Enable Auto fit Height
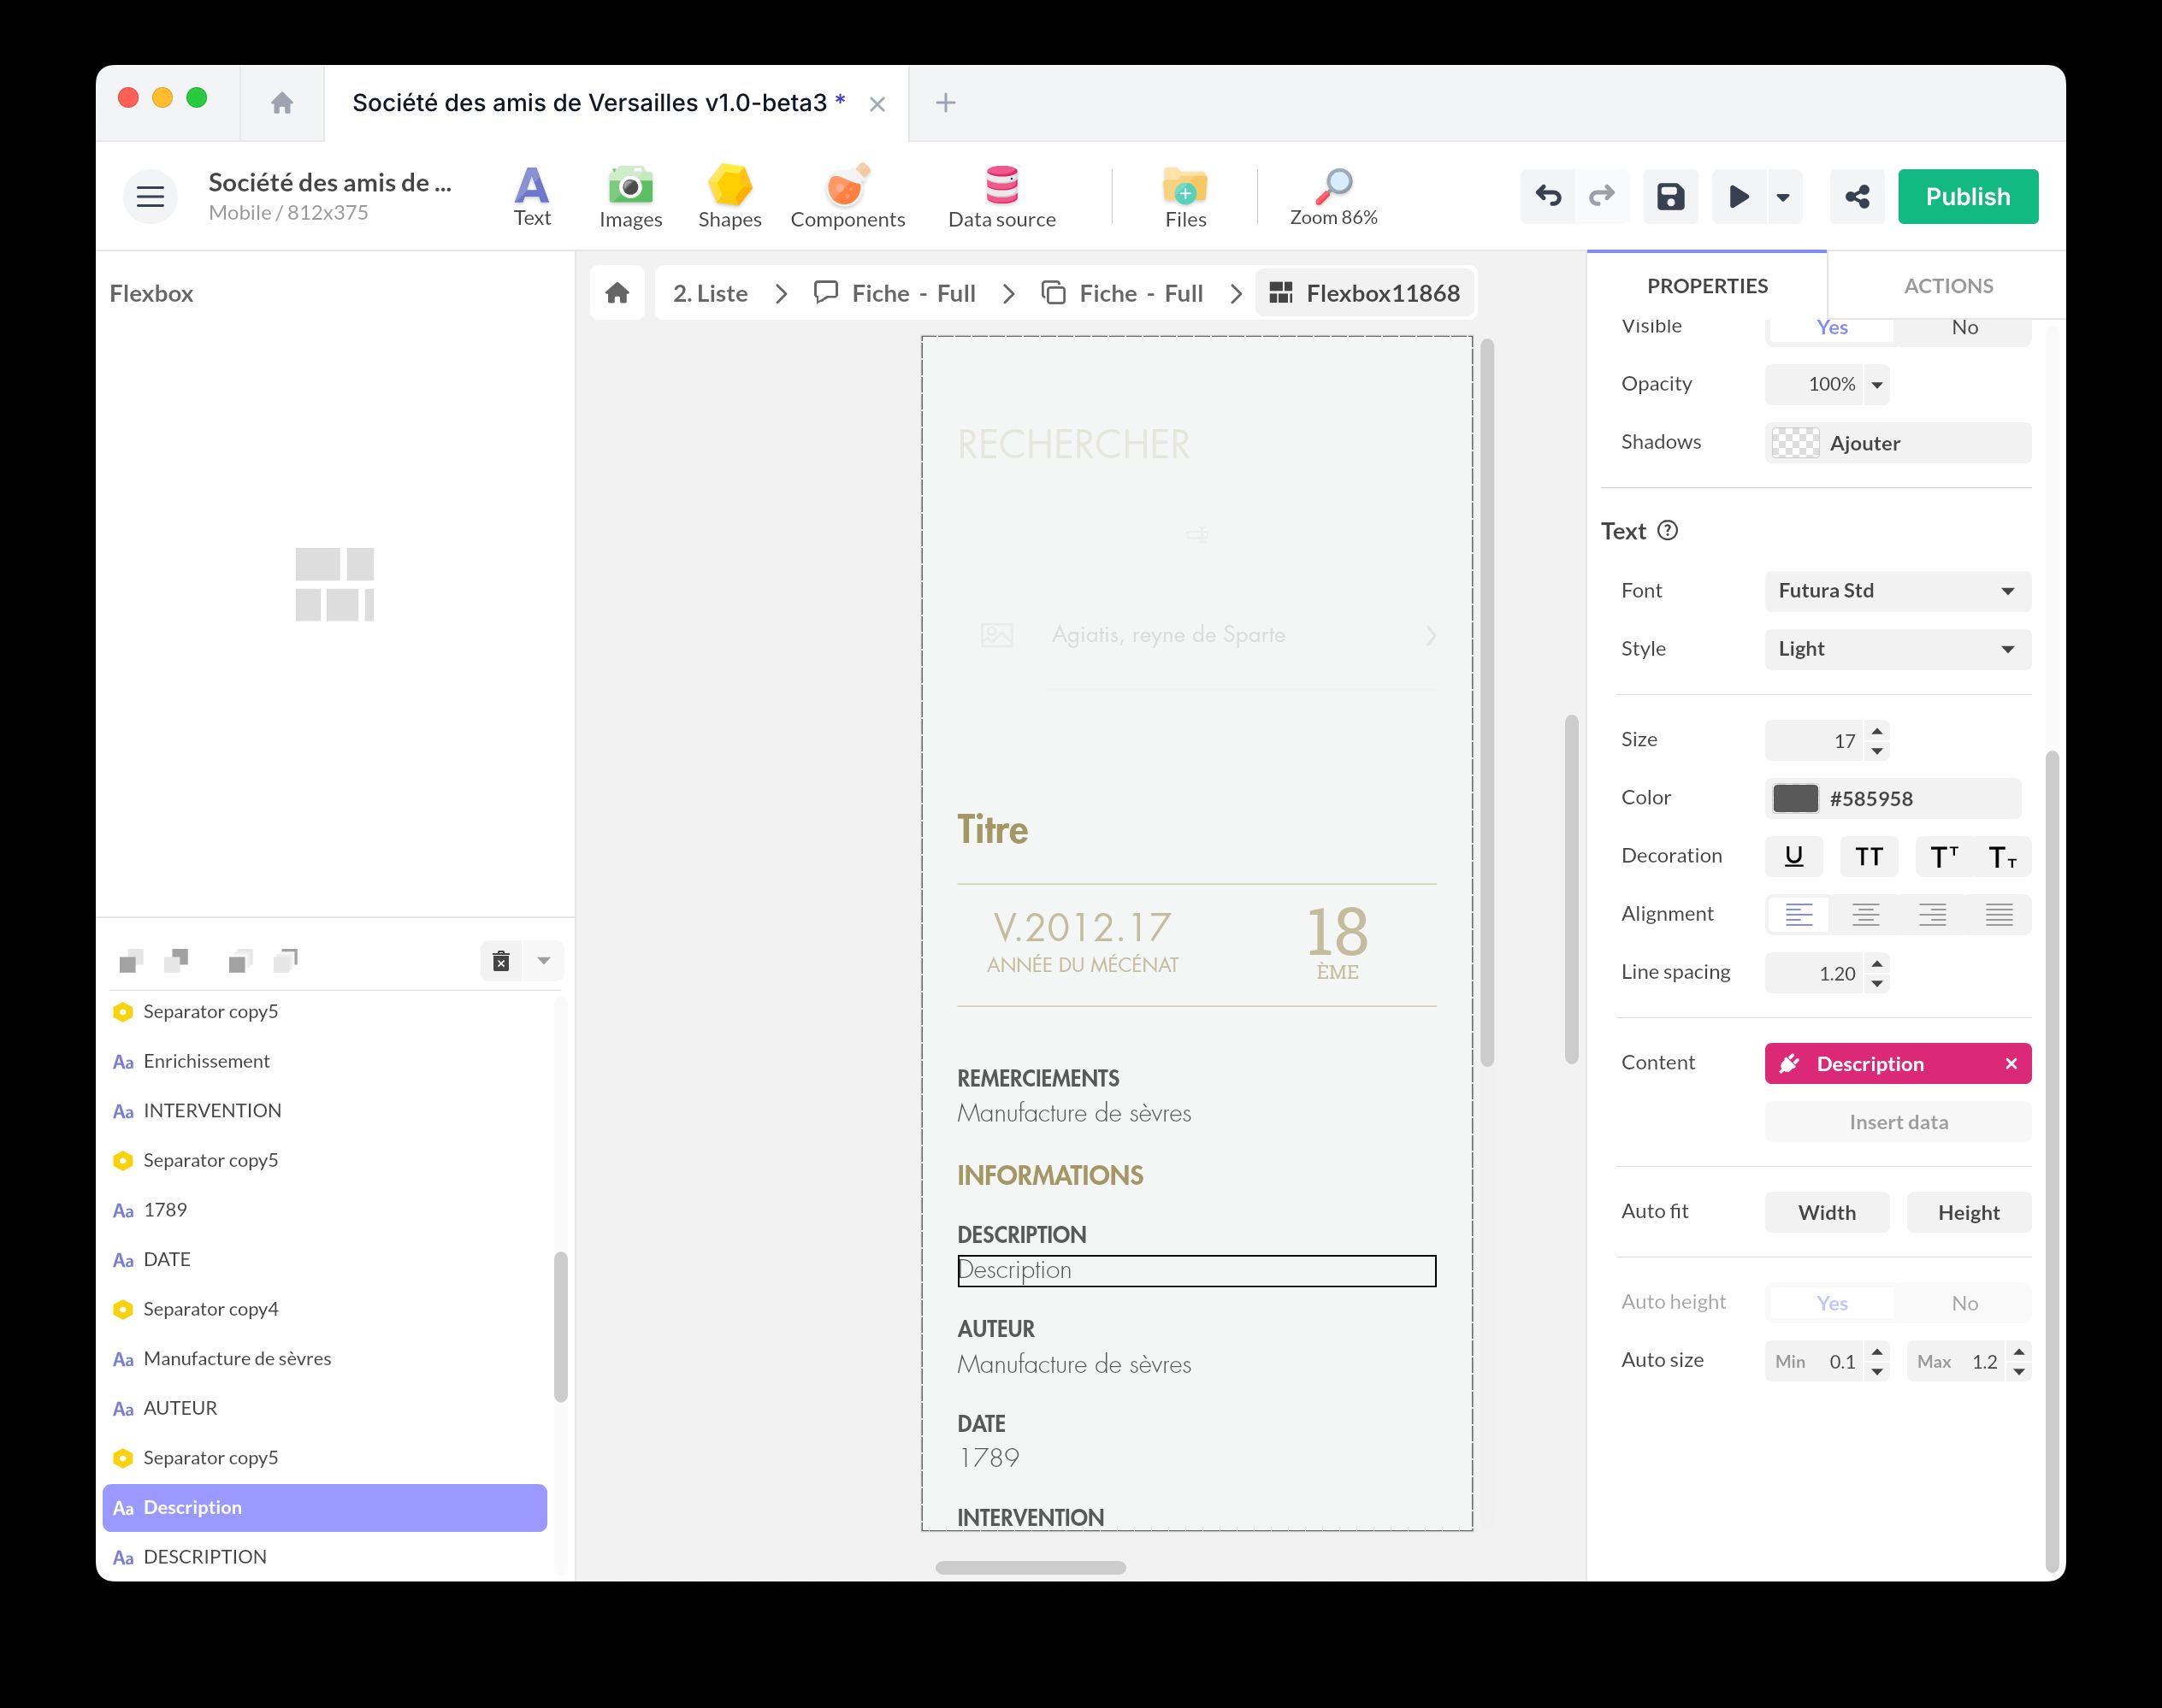2162x1708 pixels. pyautogui.click(x=1967, y=1212)
